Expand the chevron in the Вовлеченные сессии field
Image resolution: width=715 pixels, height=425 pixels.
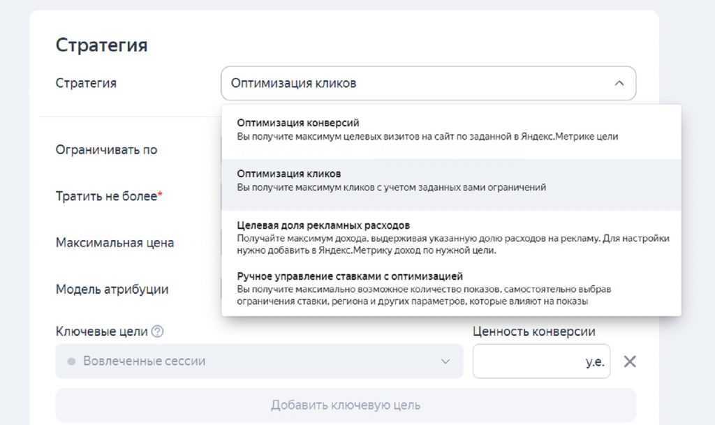[445, 361]
